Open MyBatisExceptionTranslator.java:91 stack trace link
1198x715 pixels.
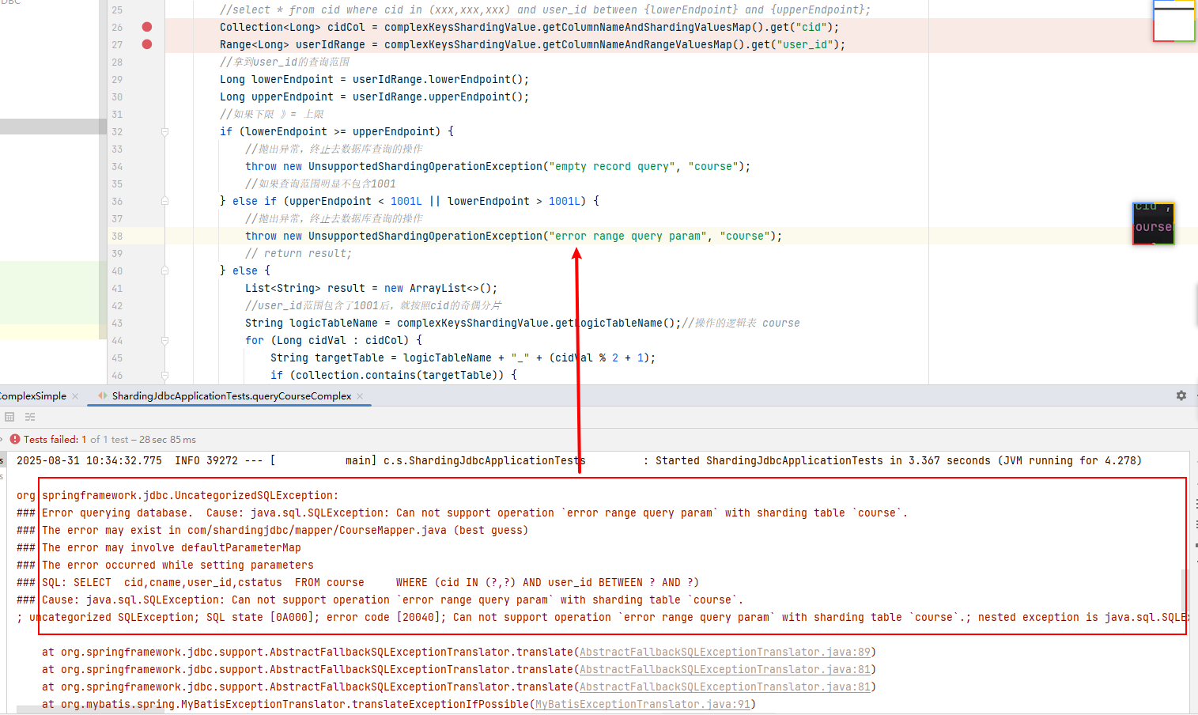click(642, 705)
